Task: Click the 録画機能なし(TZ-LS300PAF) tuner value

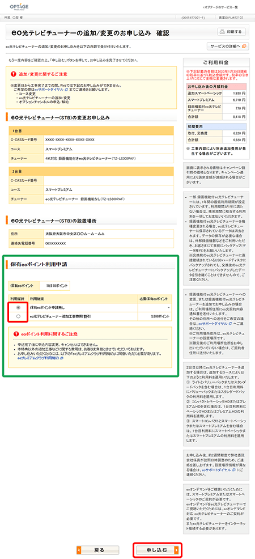Action: click(85, 198)
